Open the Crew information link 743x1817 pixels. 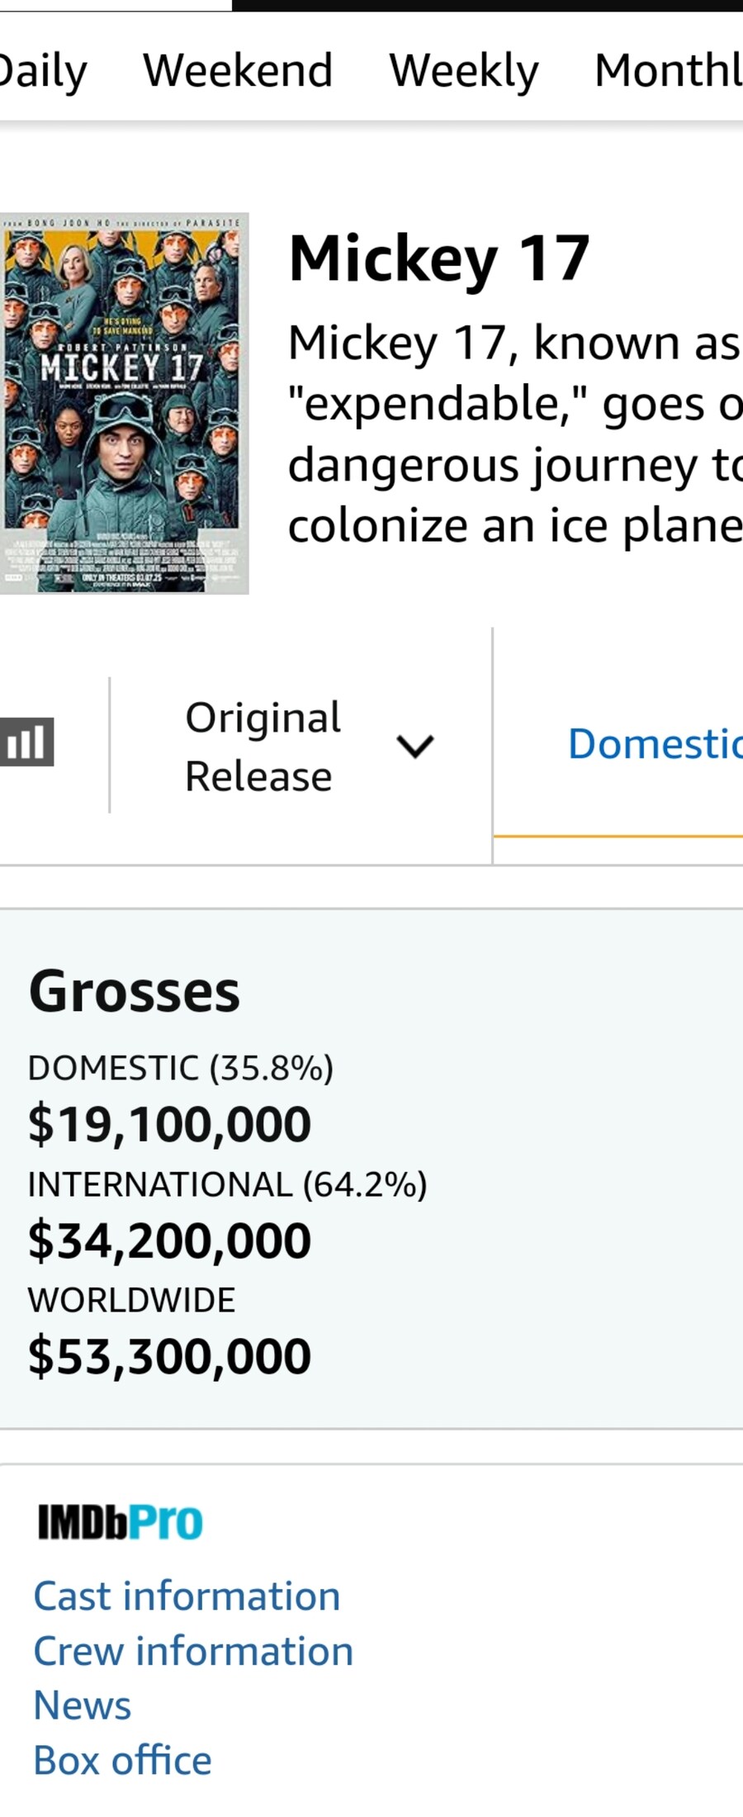pos(193,1651)
